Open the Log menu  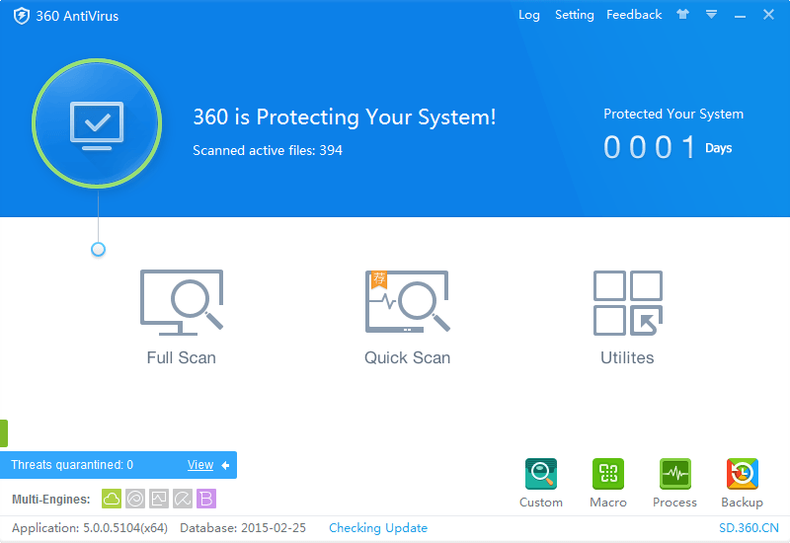click(529, 15)
